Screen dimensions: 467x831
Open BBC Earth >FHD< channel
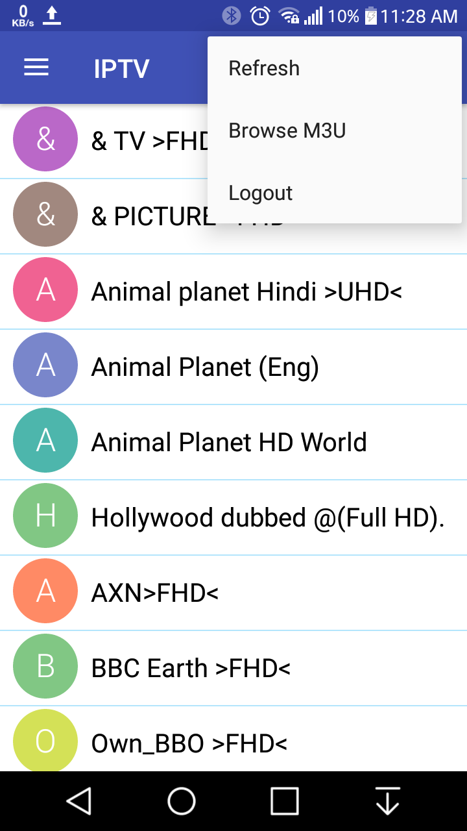coord(233,668)
